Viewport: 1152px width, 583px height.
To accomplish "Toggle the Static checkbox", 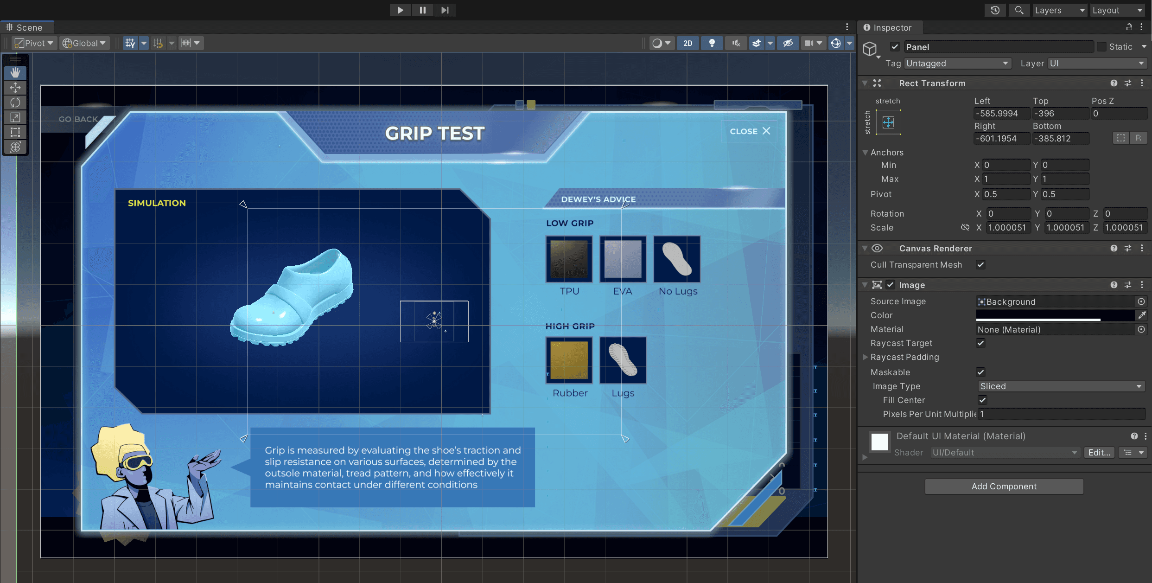I will (x=1102, y=47).
